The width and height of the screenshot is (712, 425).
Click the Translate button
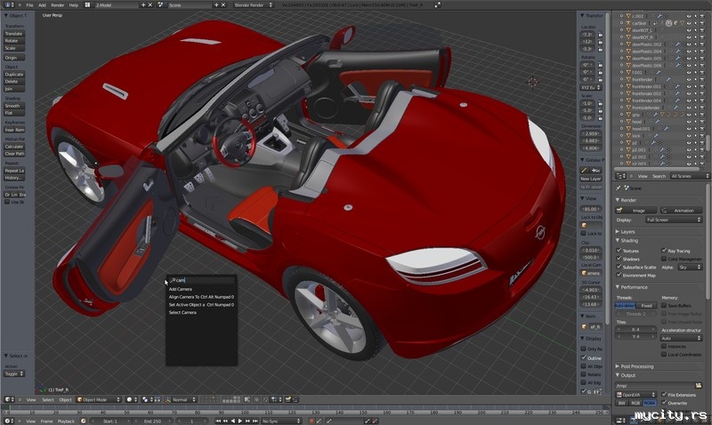14,34
